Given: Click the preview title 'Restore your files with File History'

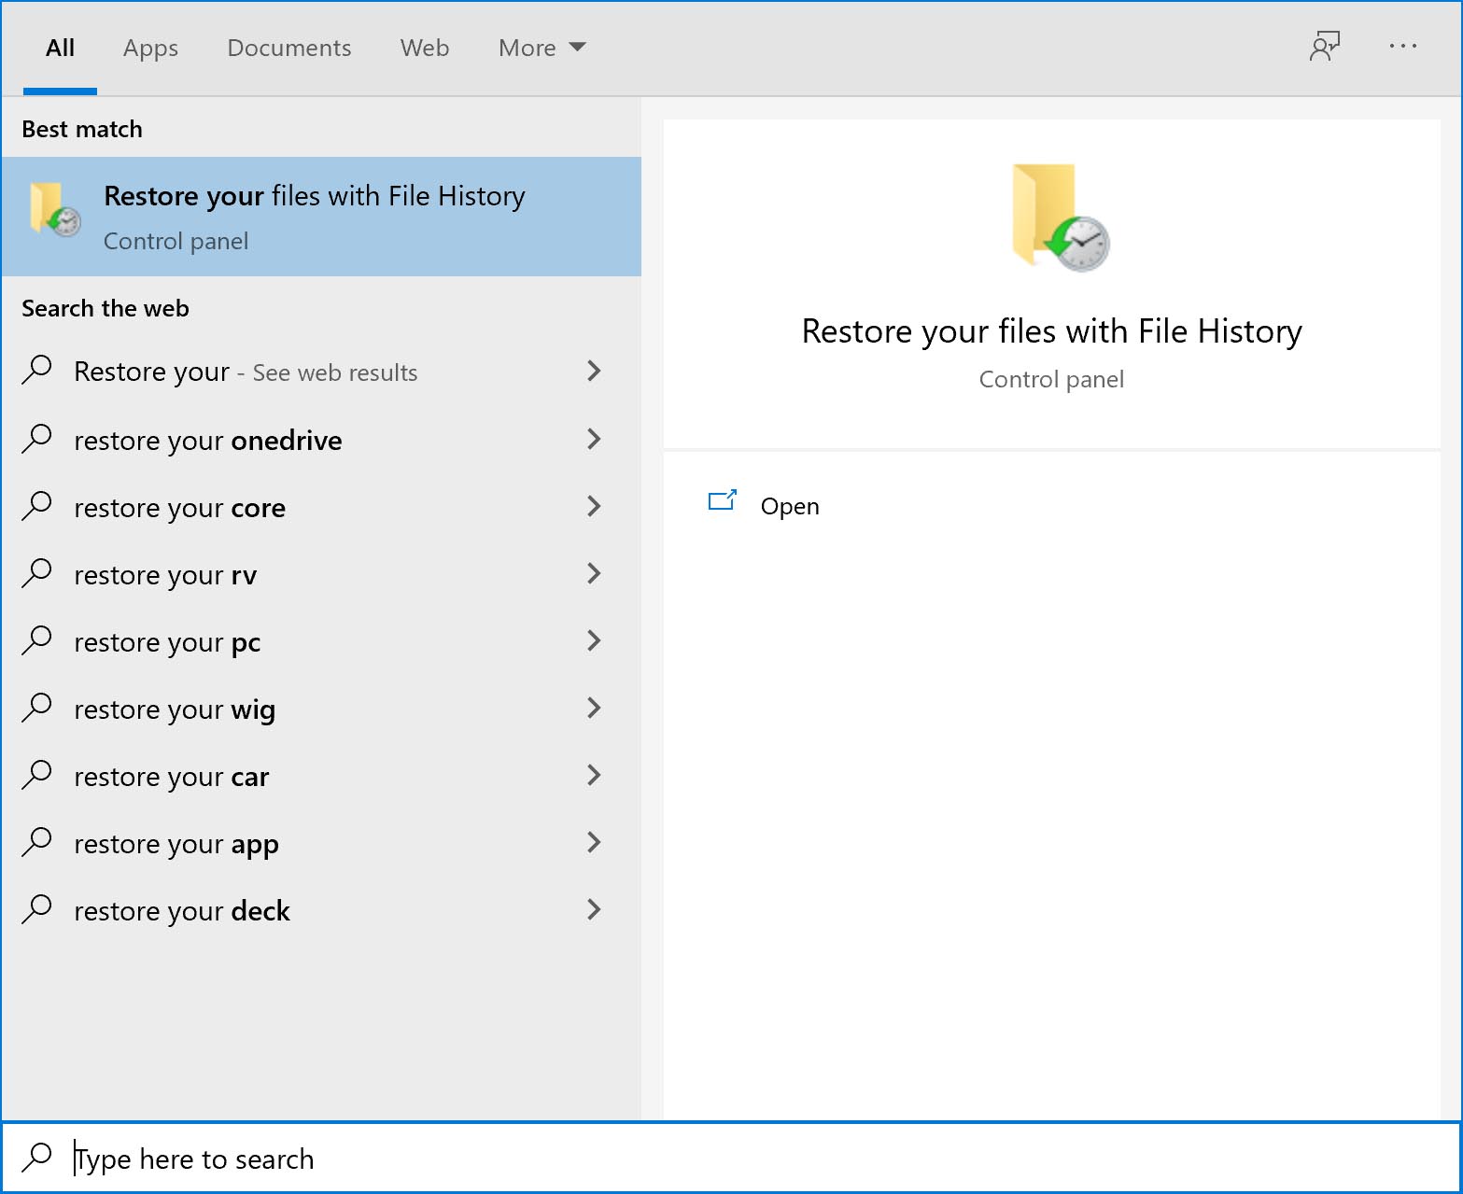Looking at the screenshot, I should coord(1051,331).
